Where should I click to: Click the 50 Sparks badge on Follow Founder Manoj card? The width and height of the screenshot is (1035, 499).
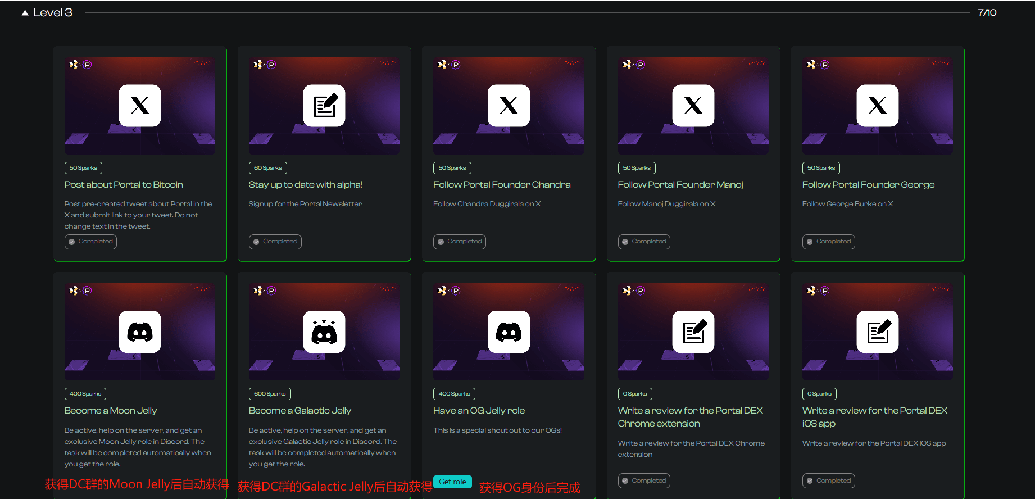tap(637, 168)
